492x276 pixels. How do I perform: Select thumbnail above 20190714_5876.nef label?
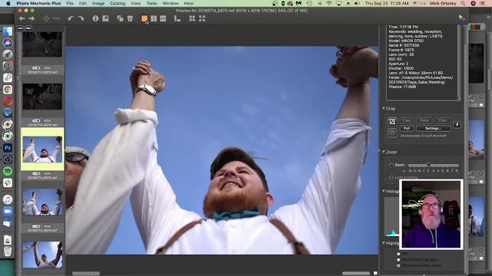pyautogui.click(x=42, y=202)
